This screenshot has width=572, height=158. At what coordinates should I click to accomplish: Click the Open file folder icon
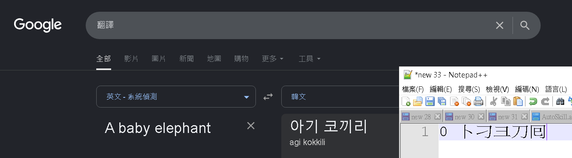(x=418, y=102)
